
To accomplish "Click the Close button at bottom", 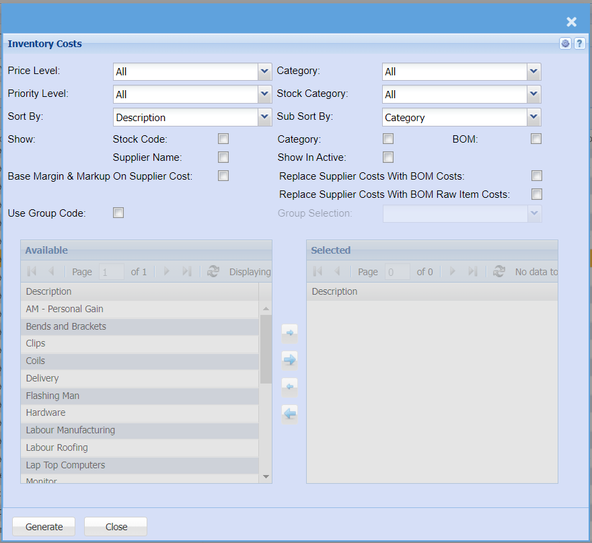I will (x=116, y=527).
